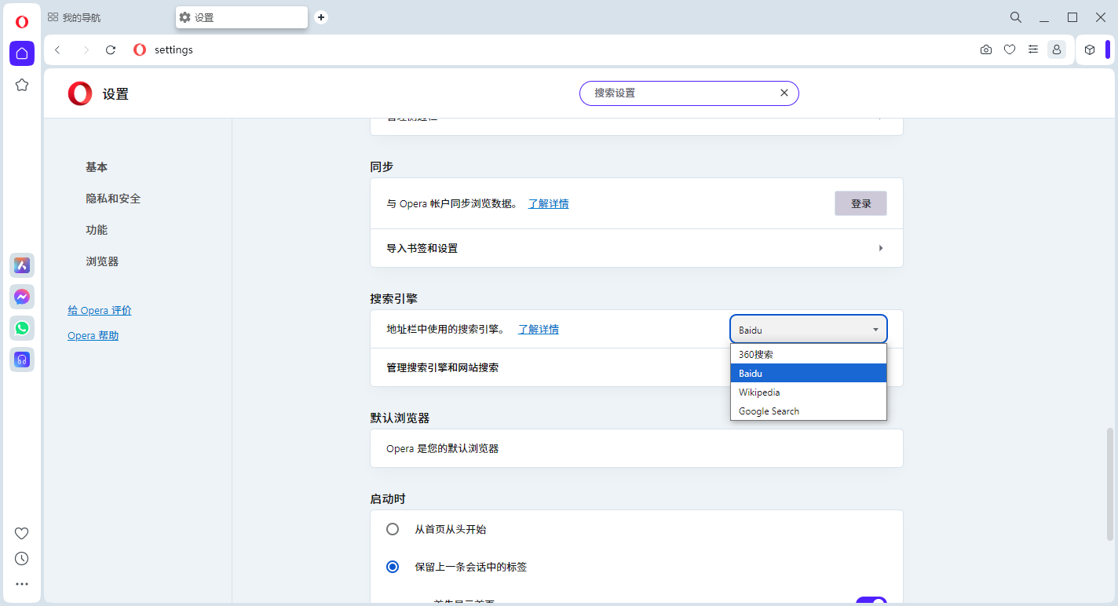
Task: Click the 登录 sign-in button
Action: (860, 203)
